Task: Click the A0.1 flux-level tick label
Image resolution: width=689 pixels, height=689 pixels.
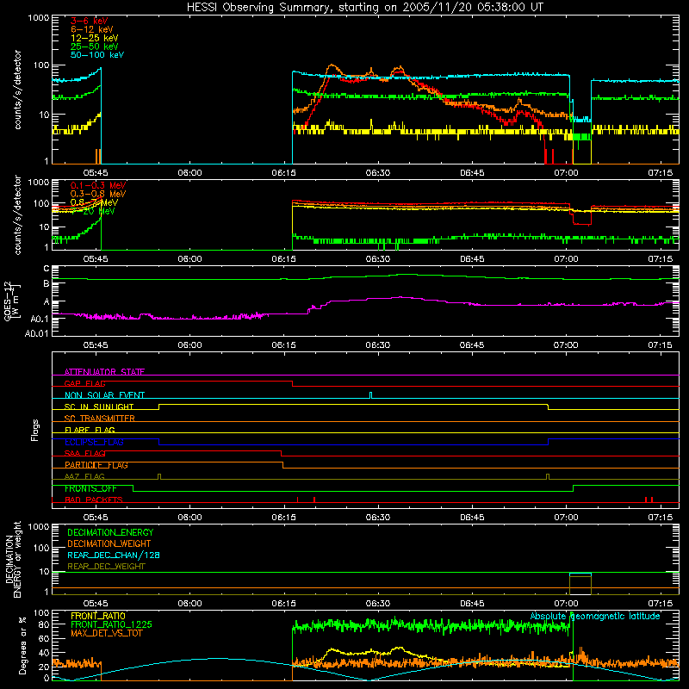Action: [40, 319]
